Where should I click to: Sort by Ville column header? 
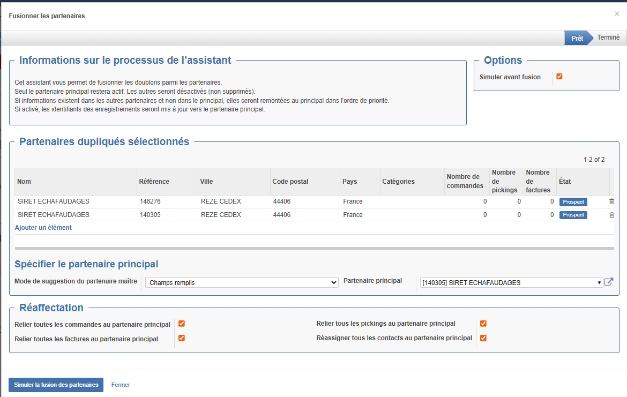234,182
